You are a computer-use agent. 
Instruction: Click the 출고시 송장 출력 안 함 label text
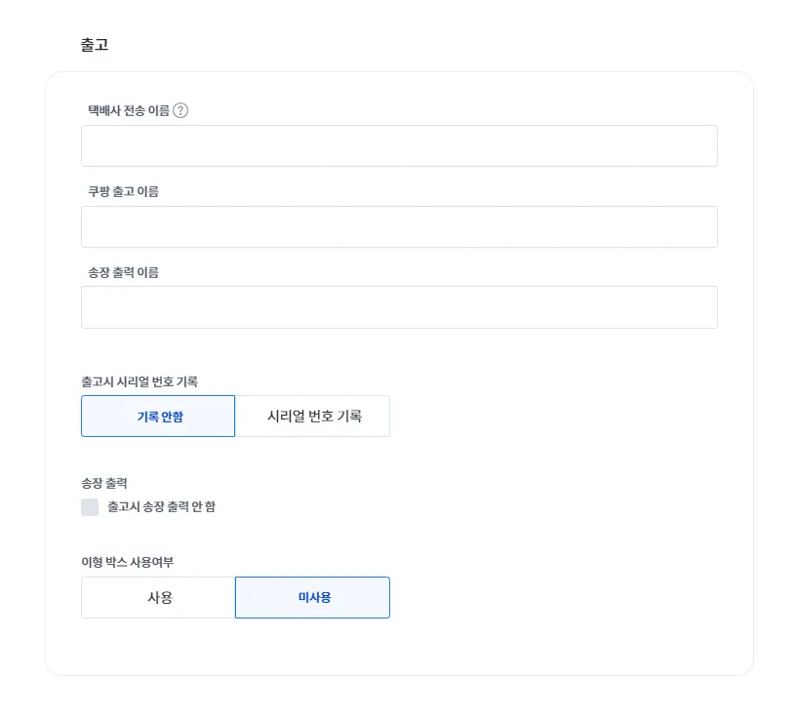pyautogui.click(x=161, y=507)
